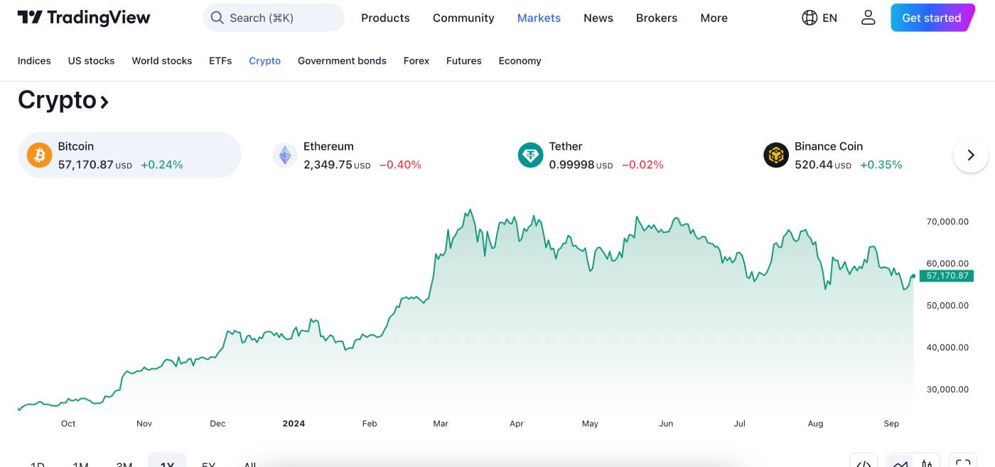Click the 70,000.00 price axis label
995x467 pixels.
coord(947,221)
